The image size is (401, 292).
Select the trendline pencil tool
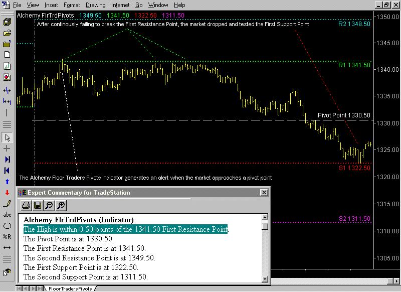pos(7,204)
